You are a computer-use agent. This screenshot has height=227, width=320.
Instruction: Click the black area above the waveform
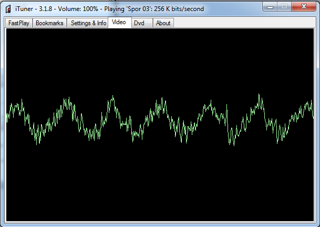[160, 58]
